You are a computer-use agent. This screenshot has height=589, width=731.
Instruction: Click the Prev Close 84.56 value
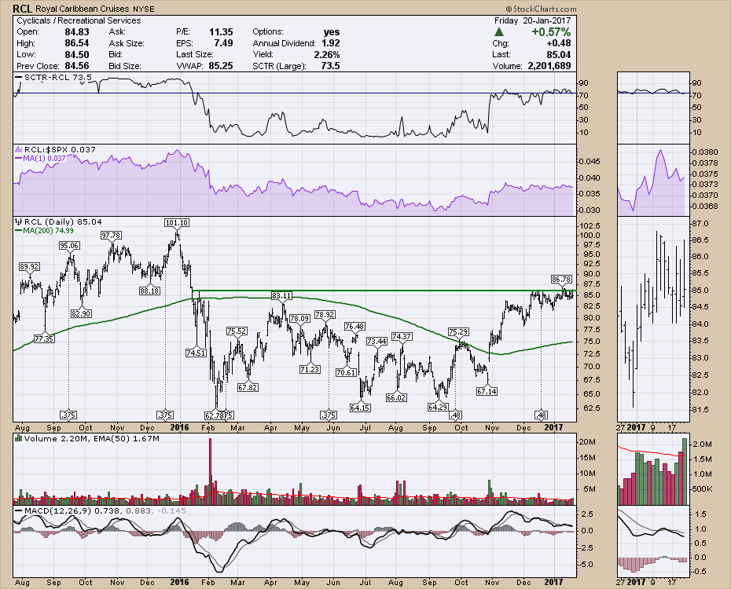click(x=76, y=66)
